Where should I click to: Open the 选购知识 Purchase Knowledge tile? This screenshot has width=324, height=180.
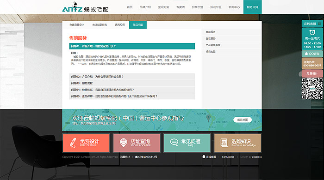(237, 143)
